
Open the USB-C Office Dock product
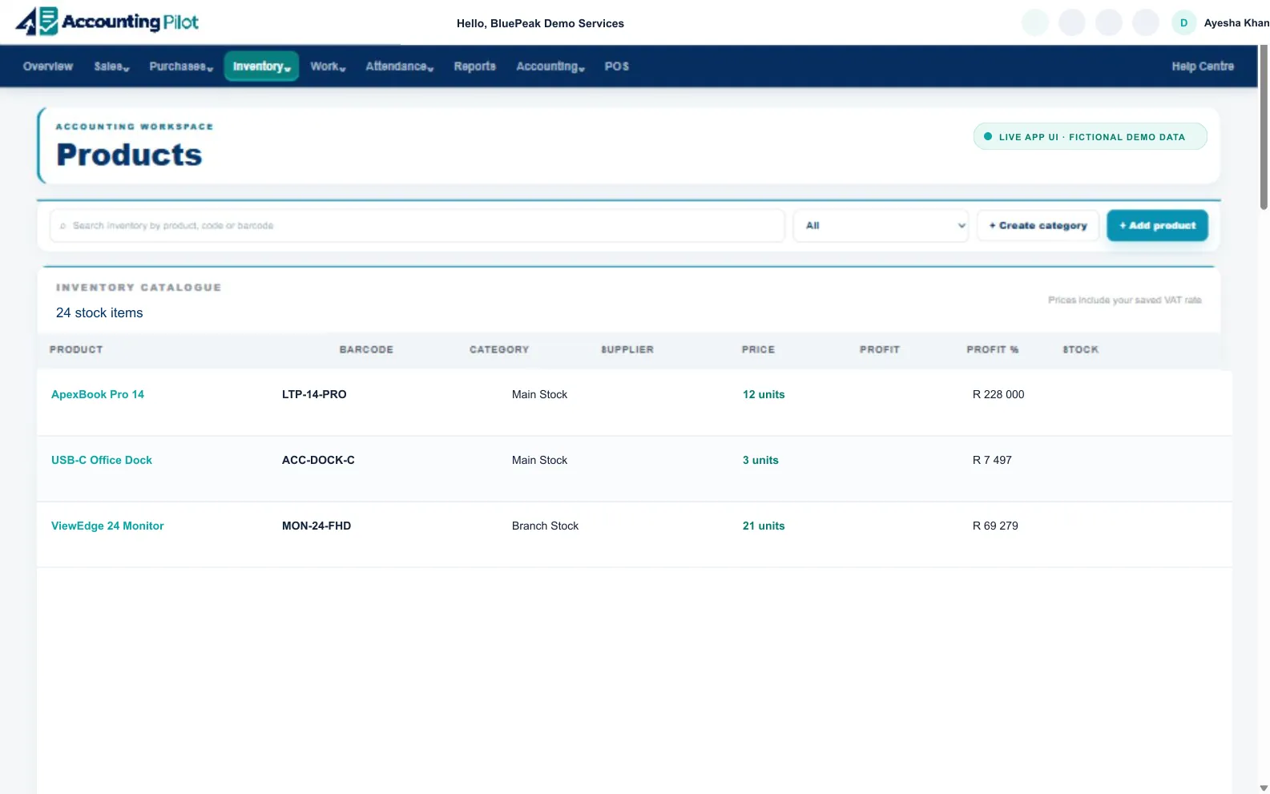tap(102, 460)
